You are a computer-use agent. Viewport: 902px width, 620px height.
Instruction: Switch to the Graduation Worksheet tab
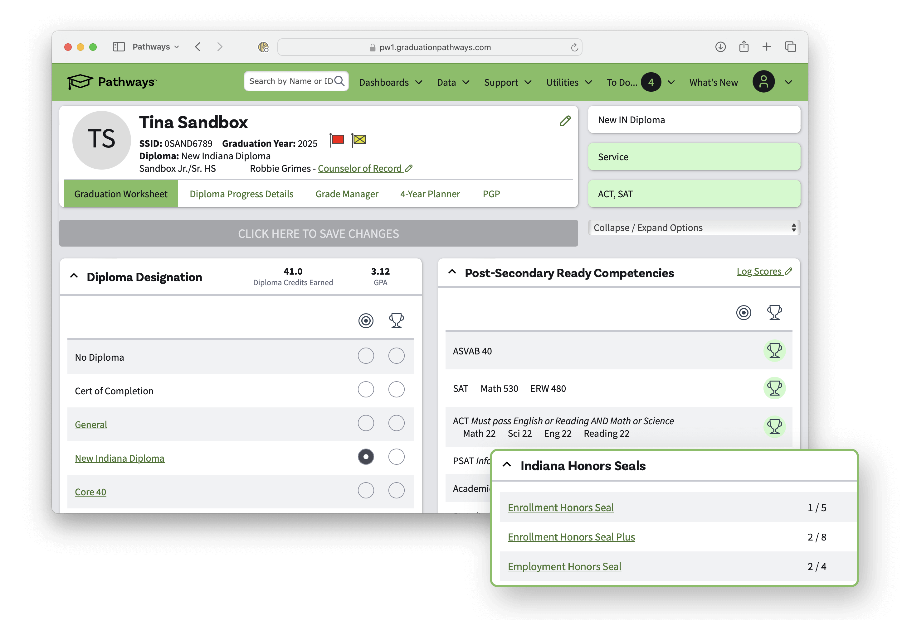tap(120, 194)
